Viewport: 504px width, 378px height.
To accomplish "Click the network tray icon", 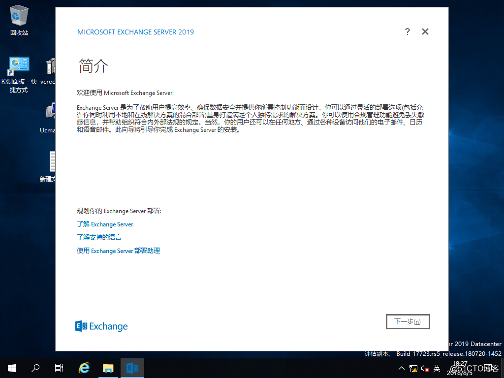I will coord(413,368).
